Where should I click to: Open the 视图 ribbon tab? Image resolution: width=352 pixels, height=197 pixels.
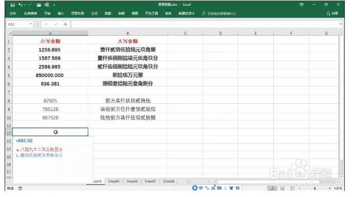click(135, 13)
